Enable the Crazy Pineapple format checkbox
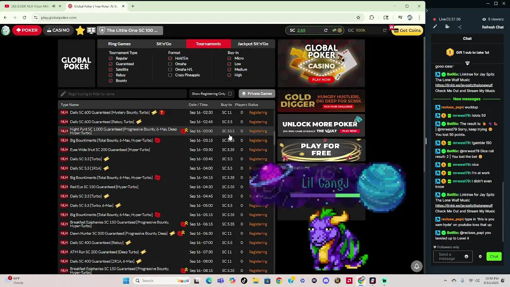 click(x=170, y=75)
